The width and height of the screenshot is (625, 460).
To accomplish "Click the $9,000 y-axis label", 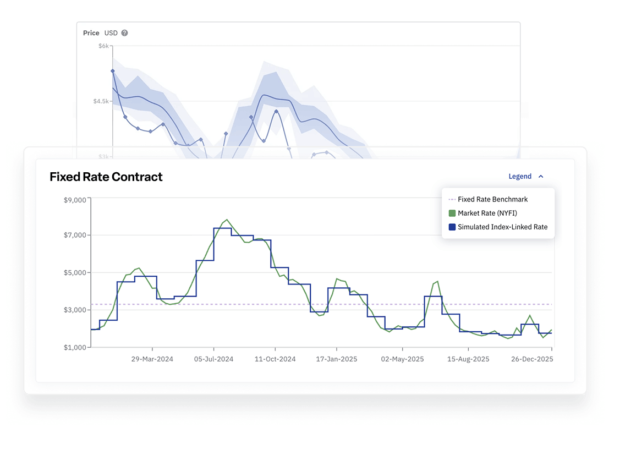I will point(75,200).
